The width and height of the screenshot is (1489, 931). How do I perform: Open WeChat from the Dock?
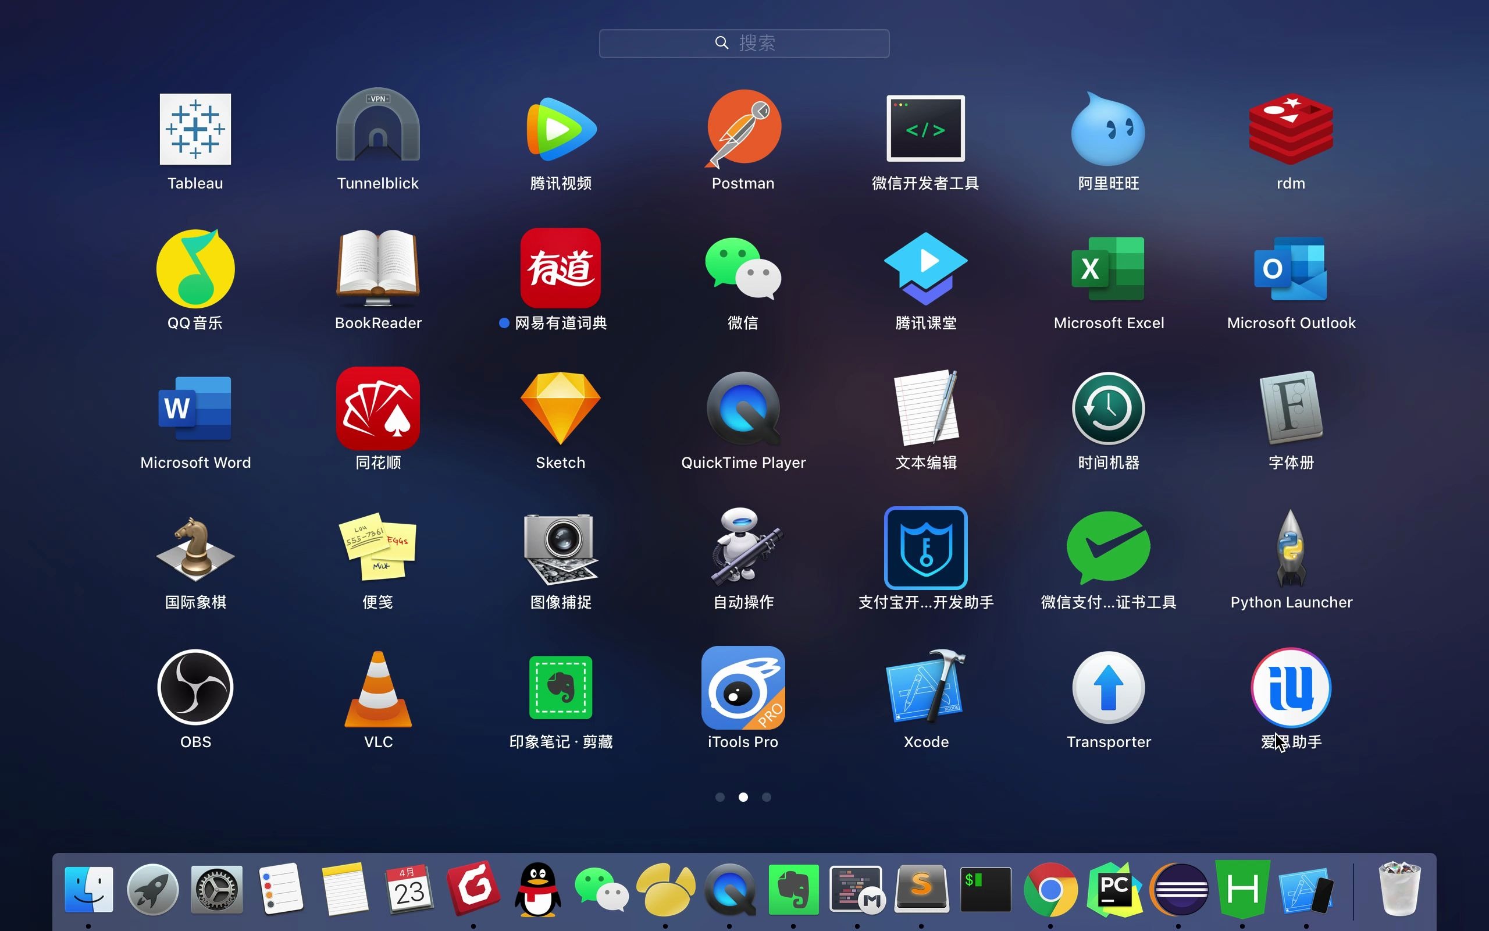click(x=601, y=889)
